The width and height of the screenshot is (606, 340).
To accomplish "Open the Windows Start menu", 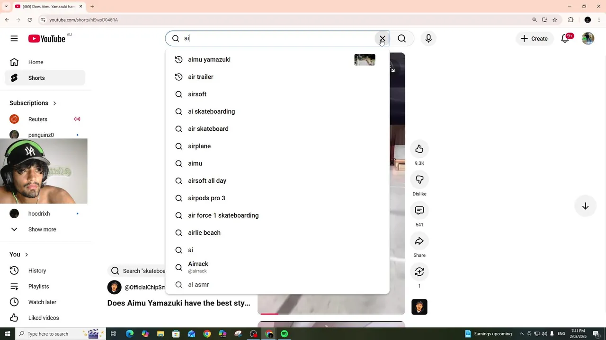I will [x=7, y=334].
